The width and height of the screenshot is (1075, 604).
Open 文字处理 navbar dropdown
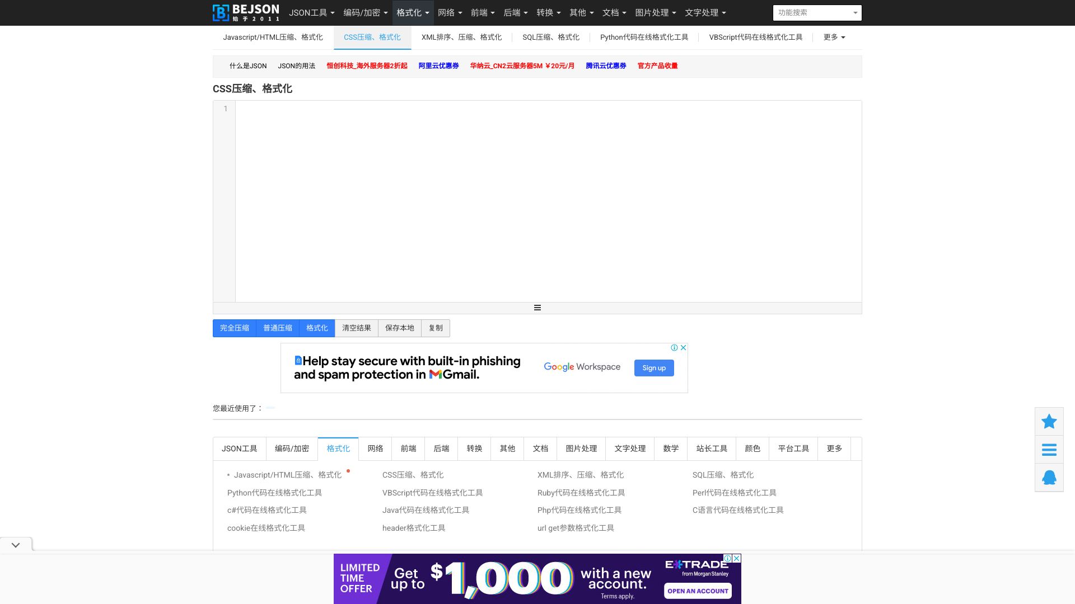705,12
